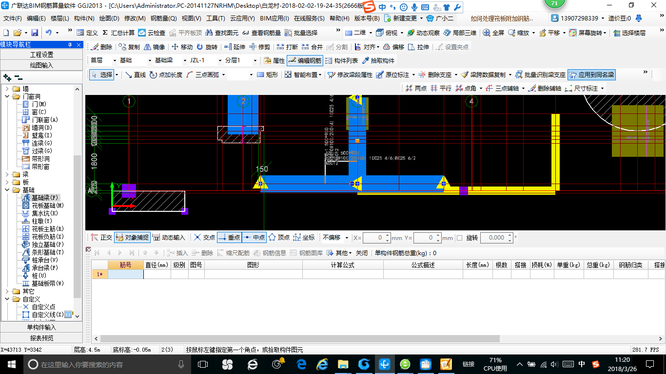Click the 单构件输入 panel button
Image resolution: width=666 pixels, height=374 pixels.
(x=41, y=327)
